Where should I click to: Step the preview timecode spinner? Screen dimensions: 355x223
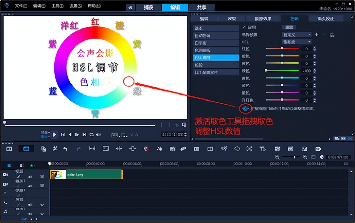pos(186,134)
